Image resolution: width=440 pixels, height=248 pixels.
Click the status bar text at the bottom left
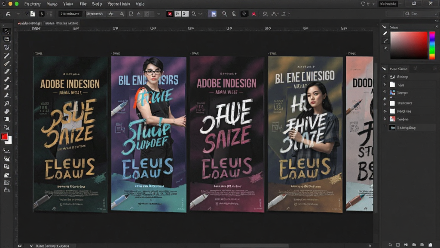coord(52,246)
